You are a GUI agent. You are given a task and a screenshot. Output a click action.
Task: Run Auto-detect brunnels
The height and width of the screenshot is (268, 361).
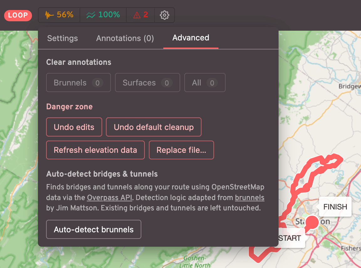(x=93, y=229)
